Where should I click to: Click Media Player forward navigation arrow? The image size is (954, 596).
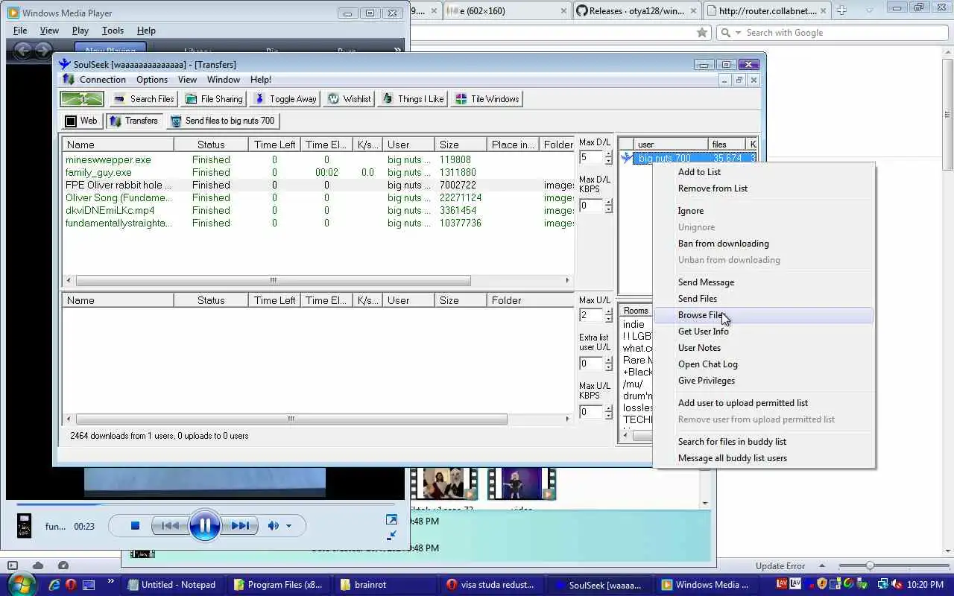click(43, 50)
